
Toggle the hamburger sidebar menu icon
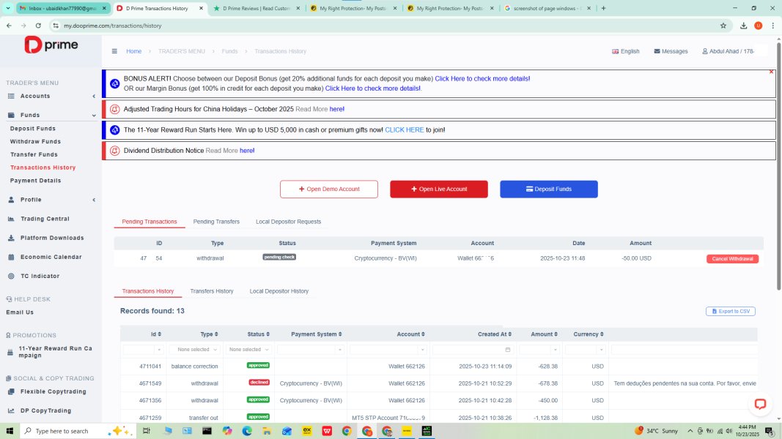click(x=114, y=51)
